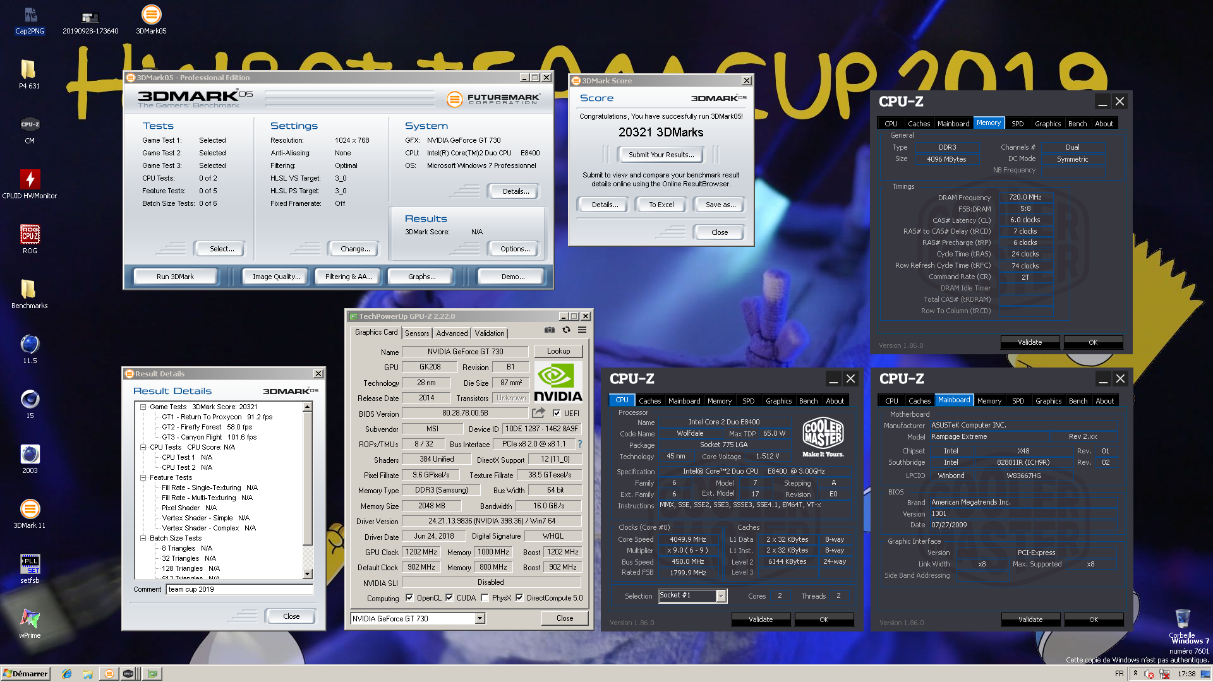Click the Lookup button in GPU-Z
The width and height of the screenshot is (1213, 682).
coord(558,351)
